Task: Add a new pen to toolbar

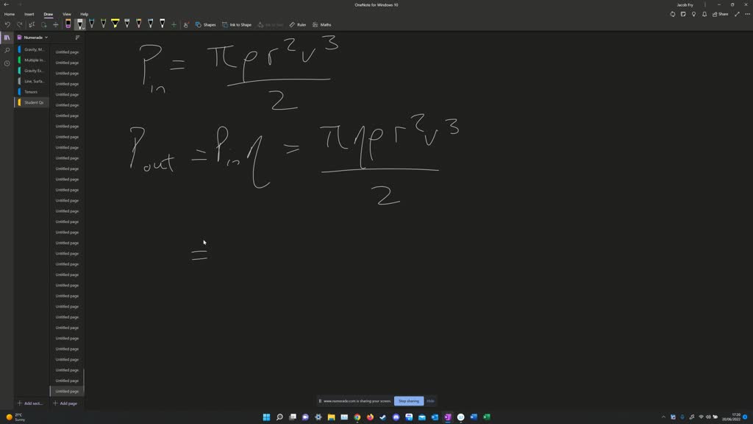Action: click(x=174, y=24)
